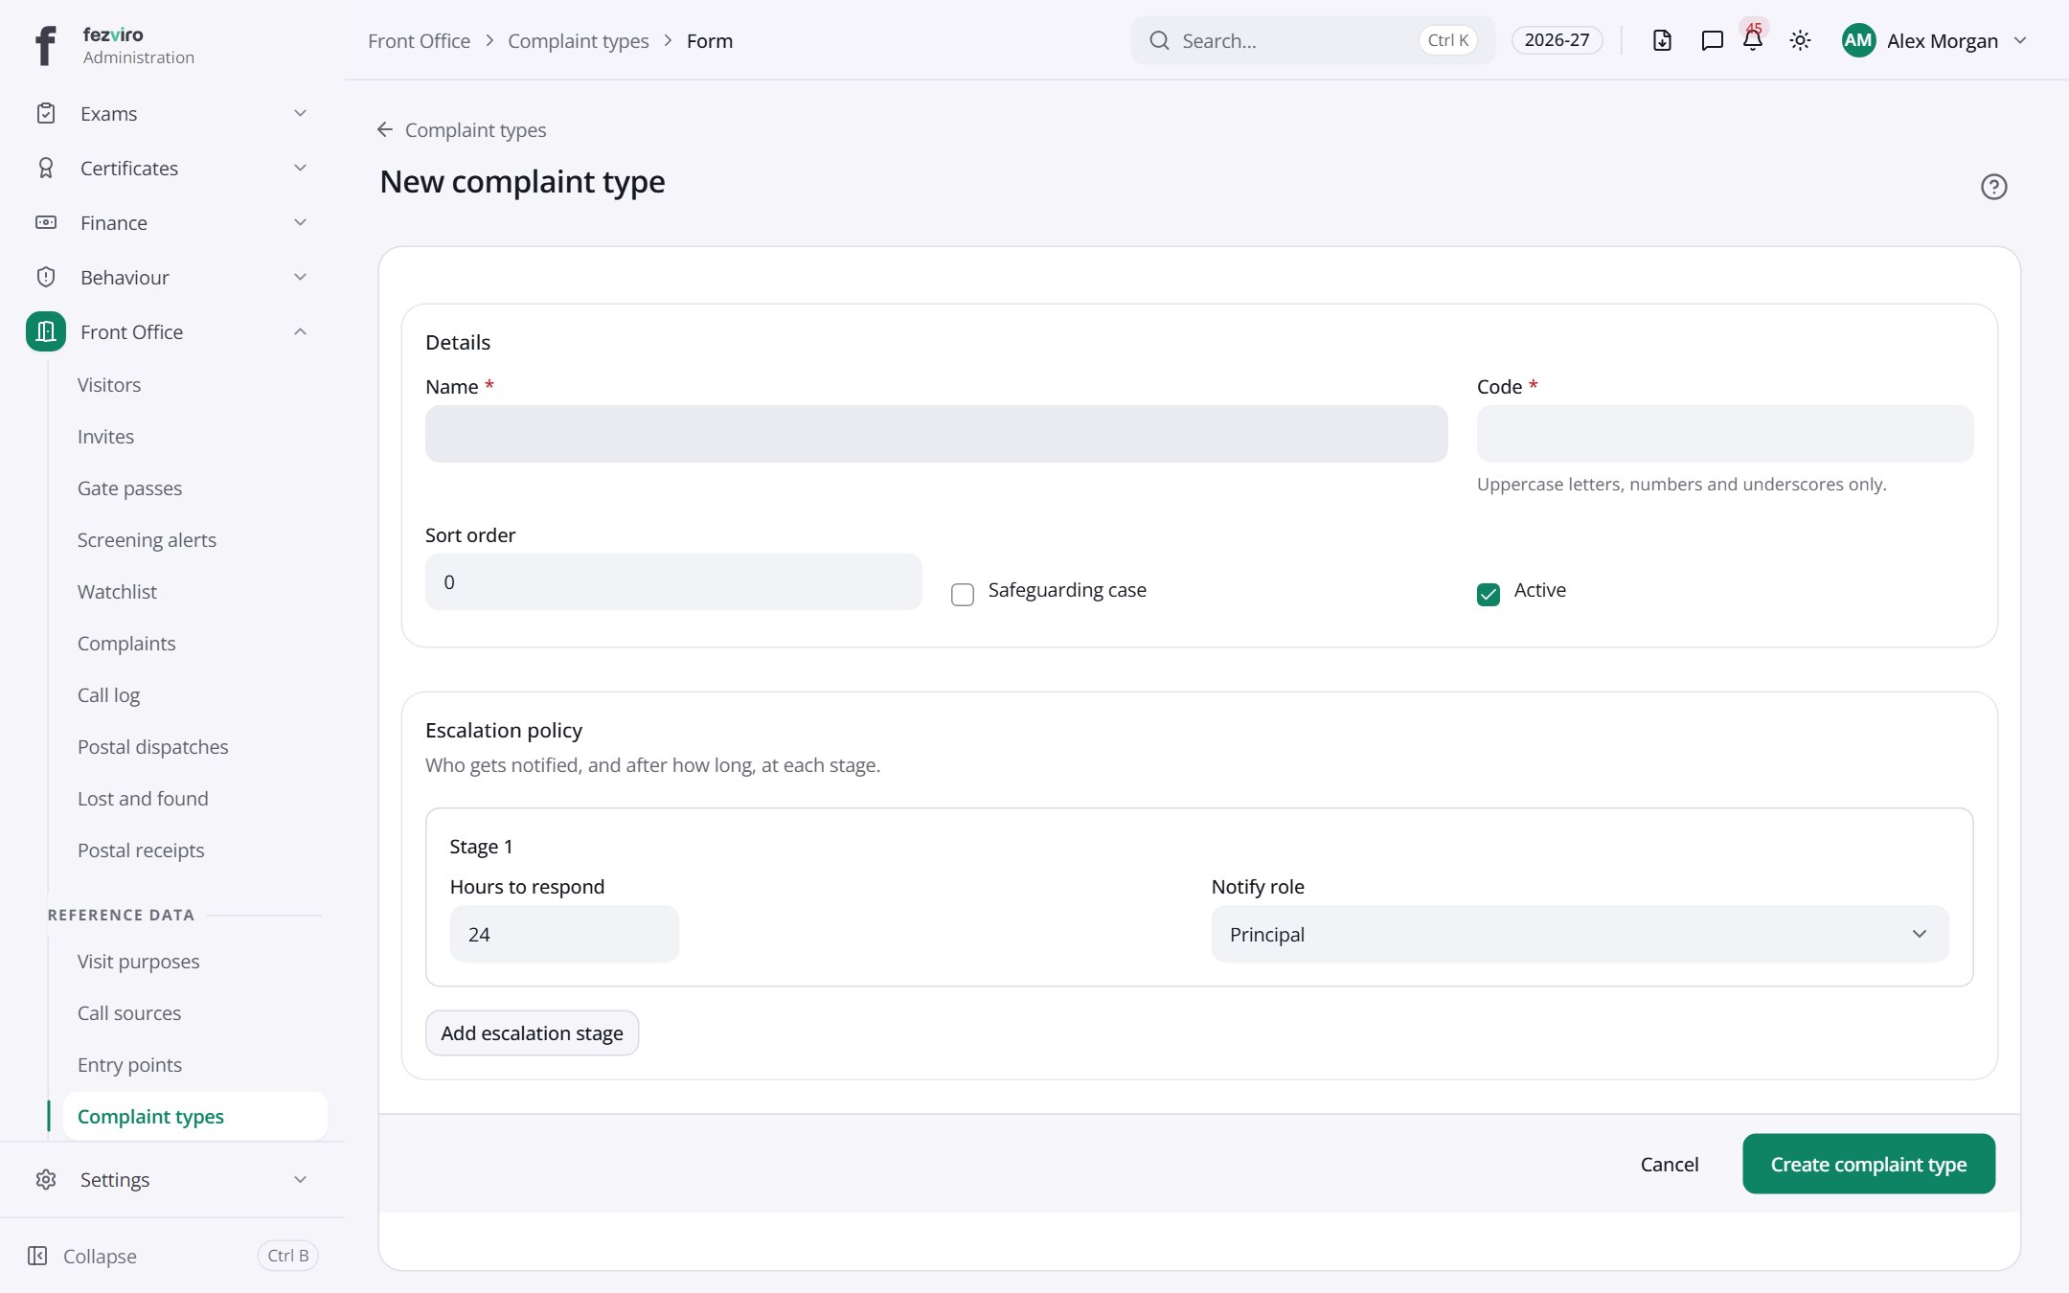Click the Form breadcrumb text
Viewport: 2069px width, 1293px height.
click(709, 40)
